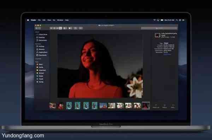
Task: Click the battery status icon
Action: pyautogui.click(x=162, y=20)
